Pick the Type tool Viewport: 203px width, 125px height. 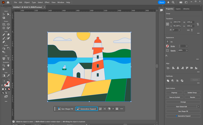(8, 59)
